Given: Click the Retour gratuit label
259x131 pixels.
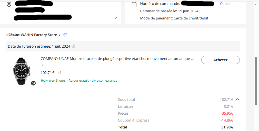Looking at the screenshot, I should point(79,81).
